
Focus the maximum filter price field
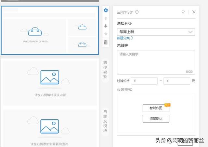[177, 81]
